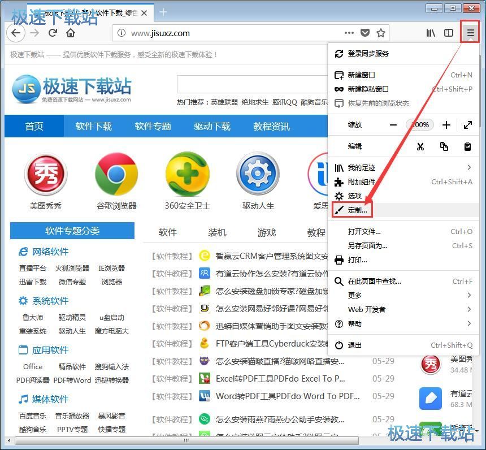Expand Web 开发者 submenu

403,309
